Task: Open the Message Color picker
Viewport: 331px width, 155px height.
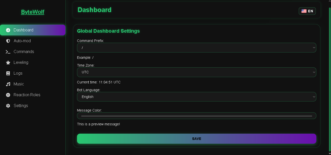Action: tap(196, 116)
